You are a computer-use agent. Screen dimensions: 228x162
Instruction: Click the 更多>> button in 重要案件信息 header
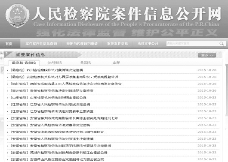[x=207, y=55]
